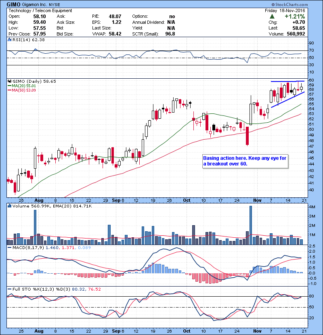This screenshot has height=335, width=323.
Task: Select the Low value 57.55
Action: click(x=39, y=28)
